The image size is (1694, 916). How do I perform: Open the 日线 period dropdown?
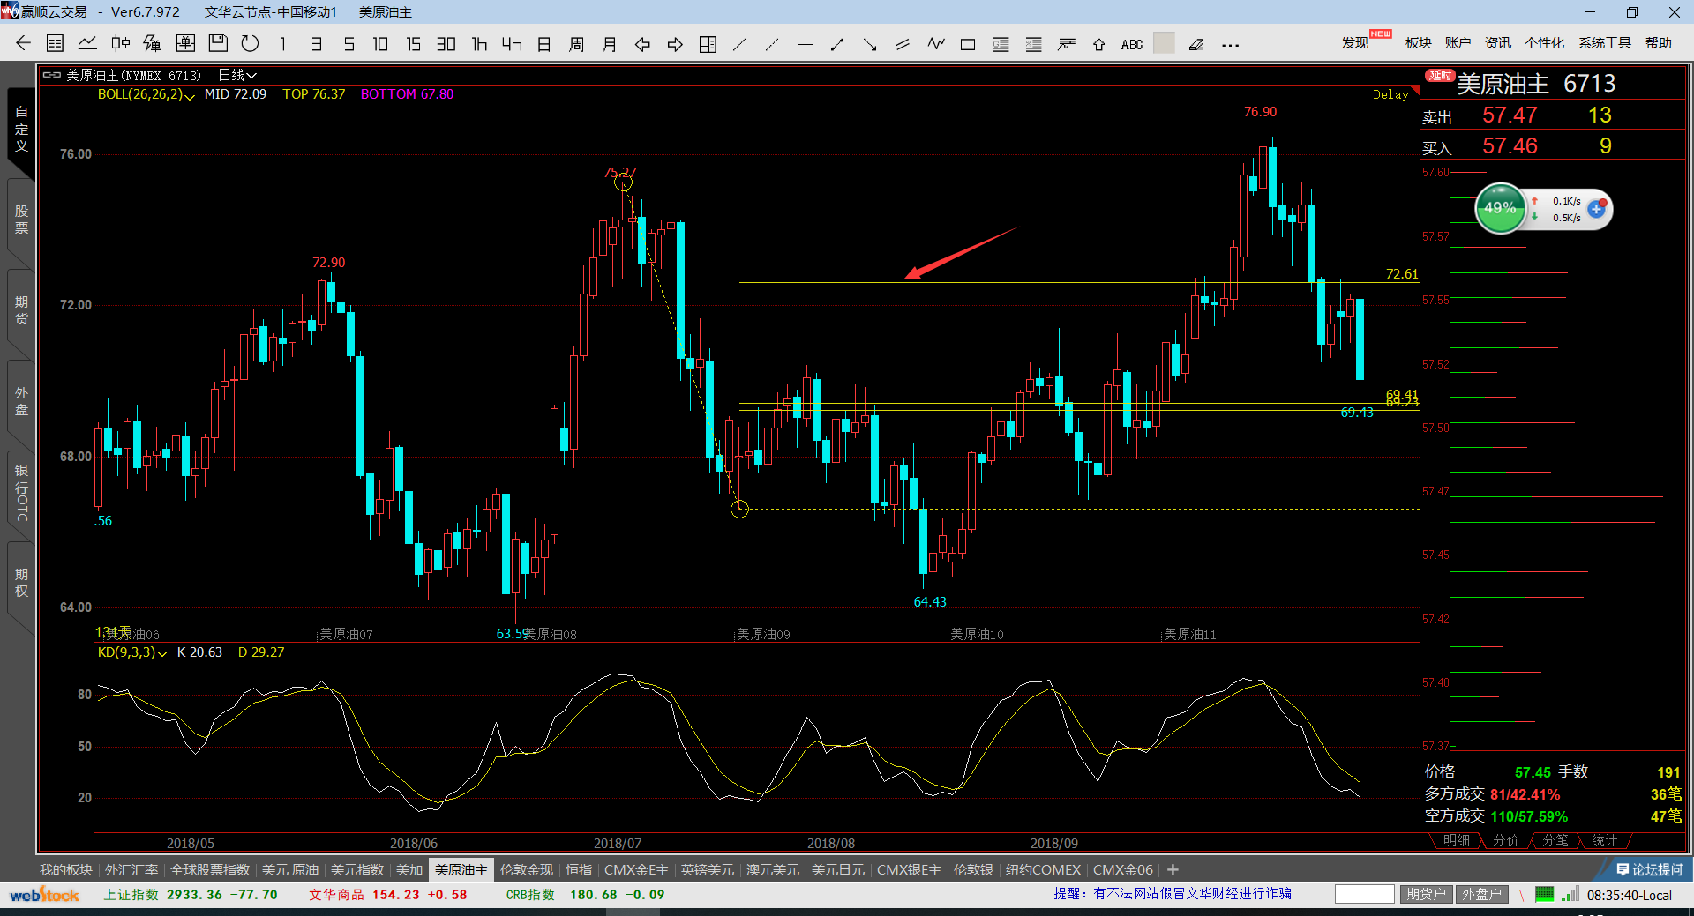coord(236,76)
